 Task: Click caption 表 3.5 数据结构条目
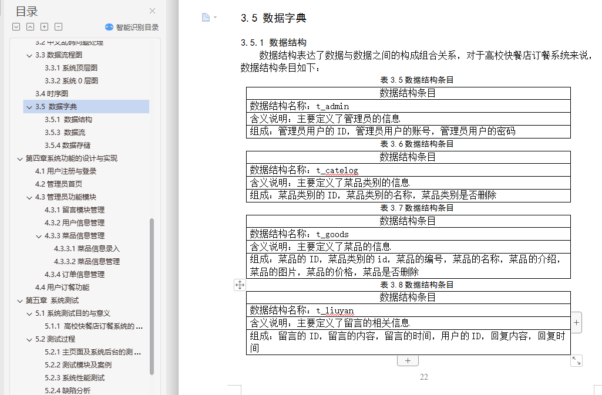(x=417, y=80)
